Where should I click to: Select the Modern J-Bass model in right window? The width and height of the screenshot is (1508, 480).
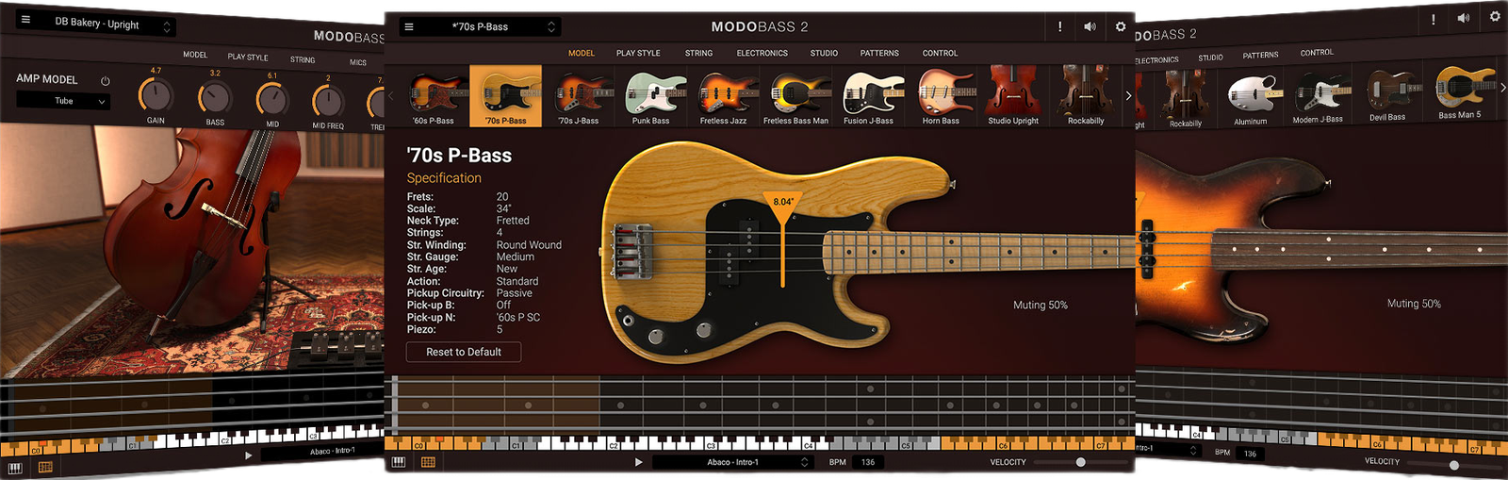(x=1318, y=97)
